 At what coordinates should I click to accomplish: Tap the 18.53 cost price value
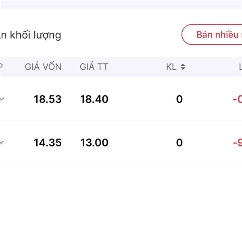pos(48,99)
